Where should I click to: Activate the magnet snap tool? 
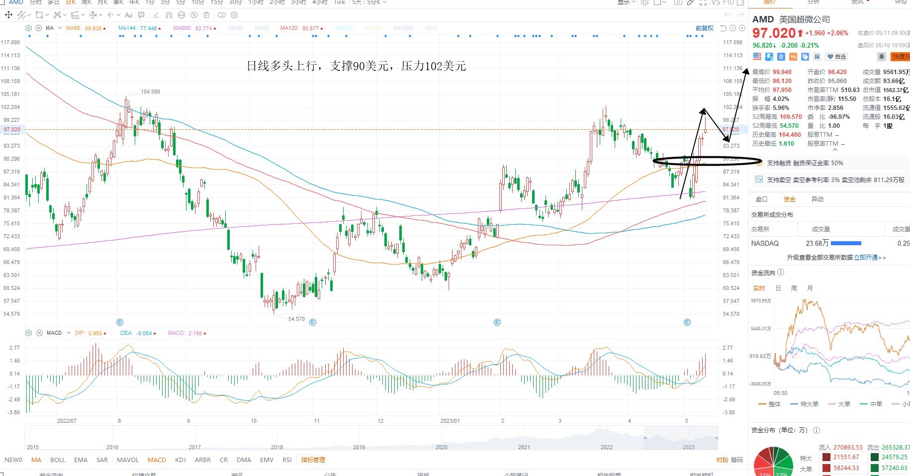pyautogui.click(x=169, y=15)
